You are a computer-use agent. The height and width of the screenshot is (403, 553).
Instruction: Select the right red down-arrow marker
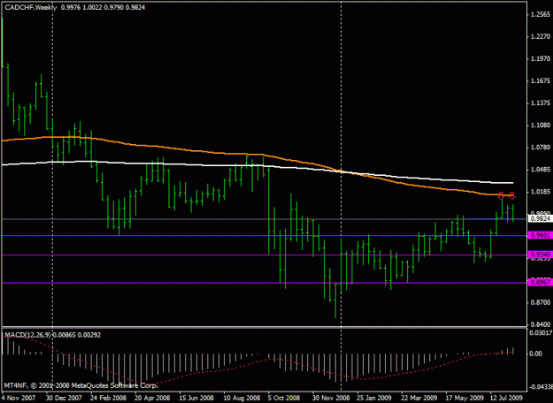pyautogui.click(x=512, y=195)
